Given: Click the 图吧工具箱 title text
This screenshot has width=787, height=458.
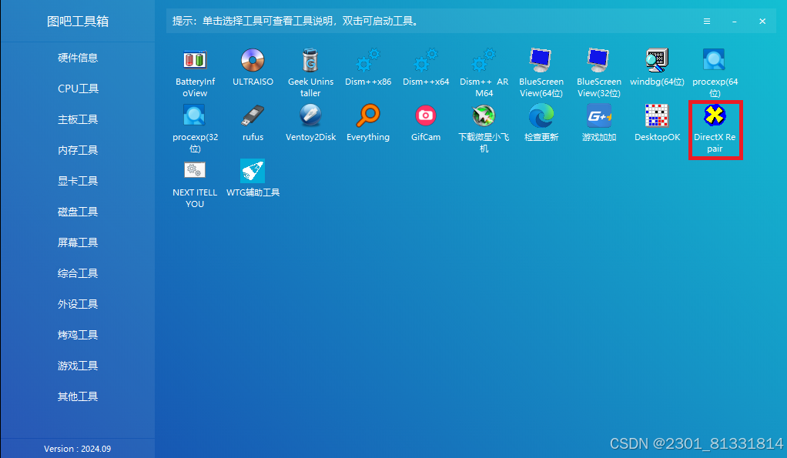Looking at the screenshot, I should 78,21.
